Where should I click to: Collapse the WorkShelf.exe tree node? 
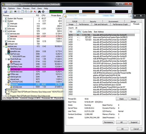6,59
